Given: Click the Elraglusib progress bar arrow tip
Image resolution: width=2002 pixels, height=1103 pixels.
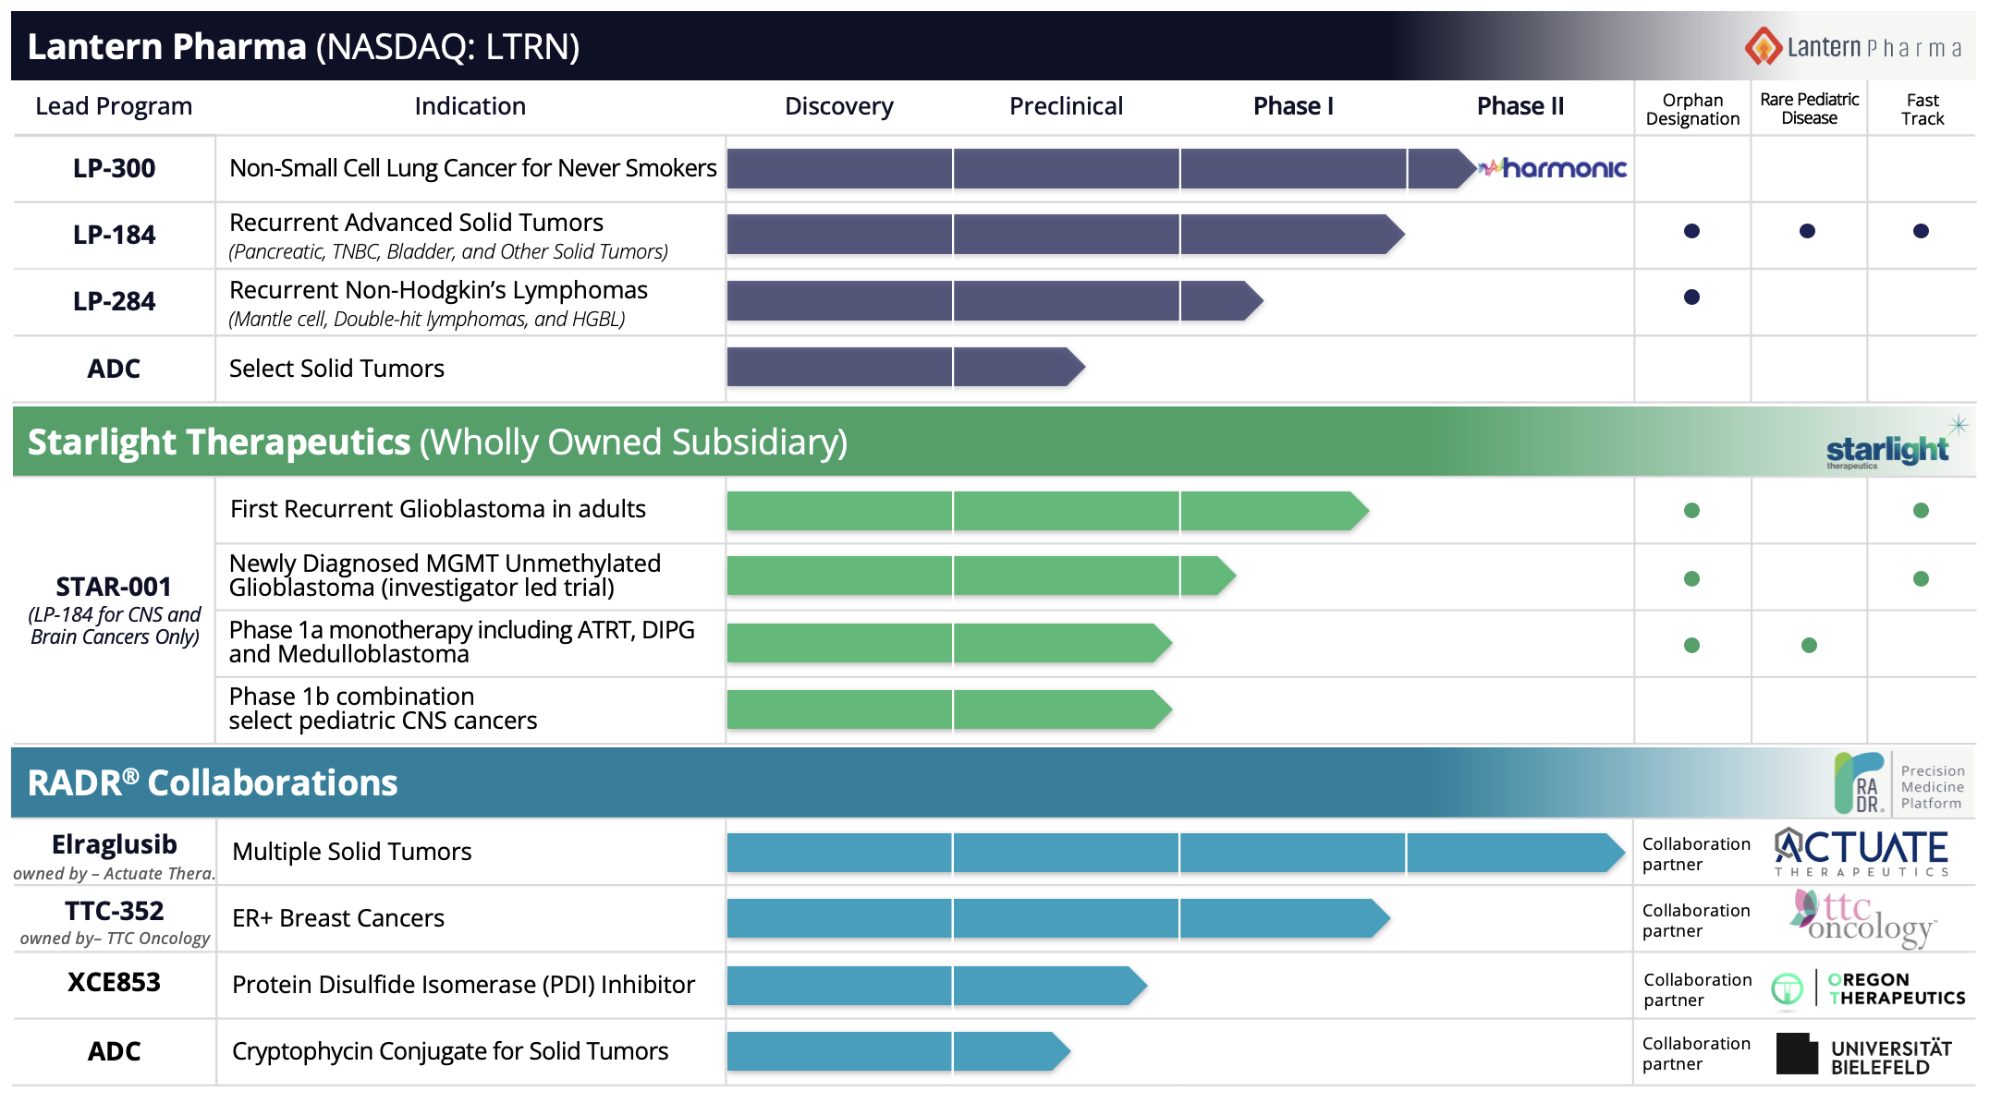Looking at the screenshot, I should (x=1613, y=853).
